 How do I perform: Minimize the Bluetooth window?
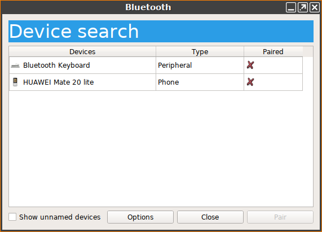(x=291, y=7)
